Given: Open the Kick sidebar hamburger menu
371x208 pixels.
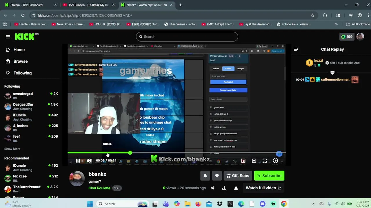Looking at the screenshot, I should coord(8,37).
